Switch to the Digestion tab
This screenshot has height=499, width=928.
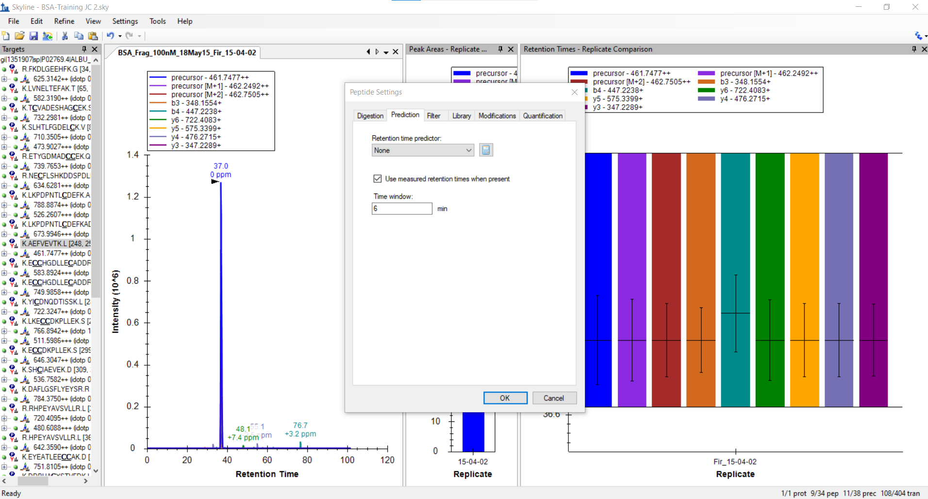click(370, 116)
